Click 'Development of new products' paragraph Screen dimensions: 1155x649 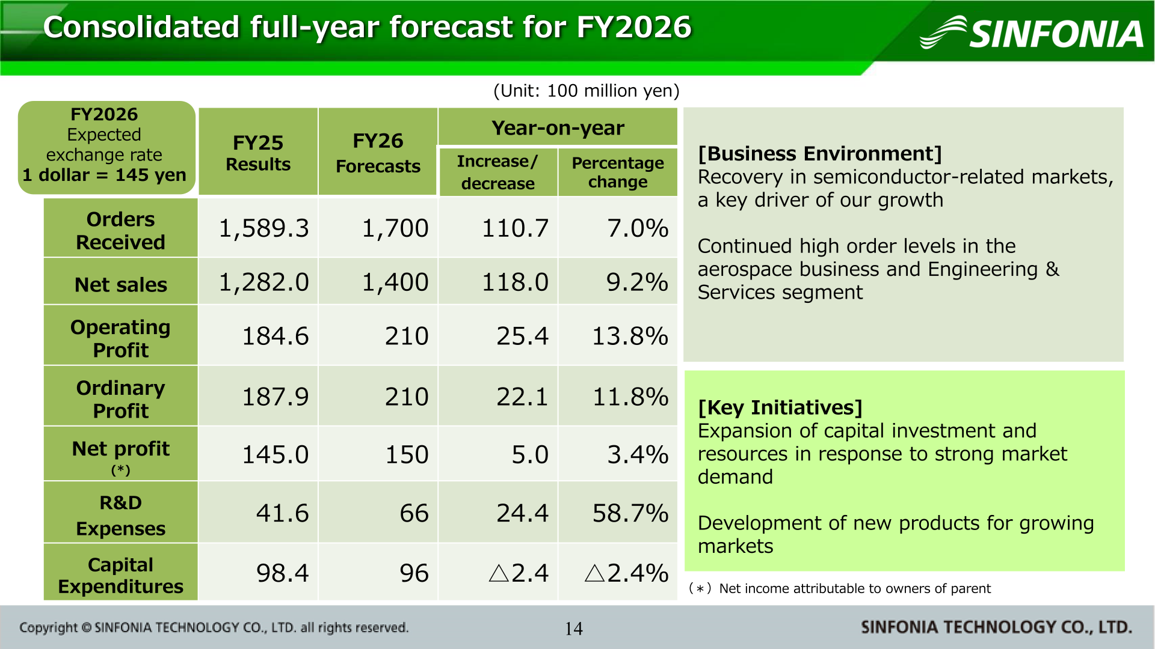point(896,535)
